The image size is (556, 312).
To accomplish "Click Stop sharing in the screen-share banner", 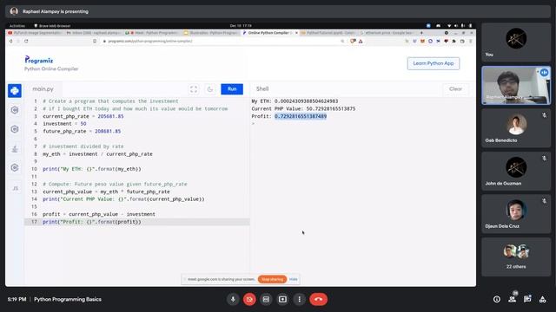I will click(x=272, y=279).
